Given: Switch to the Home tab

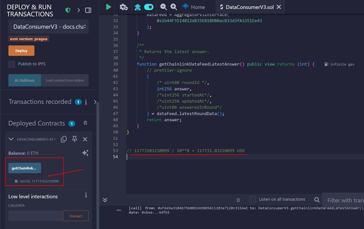Looking at the screenshot, I should pyautogui.click(x=194, y=7).
